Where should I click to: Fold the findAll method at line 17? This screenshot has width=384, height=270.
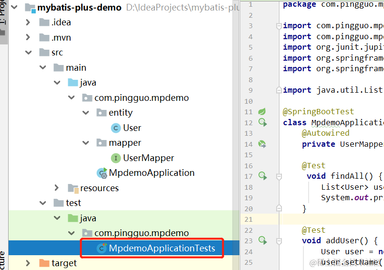279,176
